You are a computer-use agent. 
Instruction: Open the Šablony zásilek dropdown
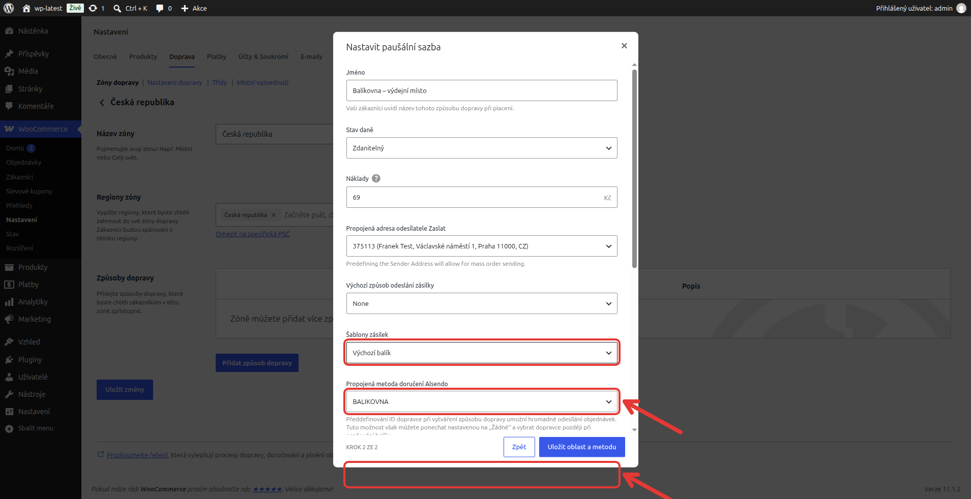[482, 353]
